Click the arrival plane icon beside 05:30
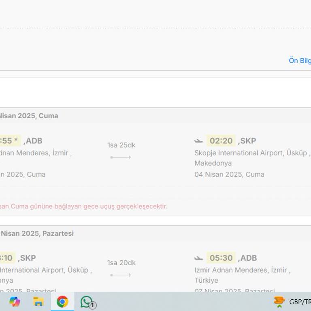Screen dimensions: 311x311 click(x=198, y=258)
